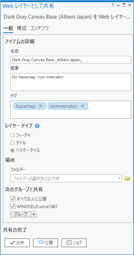Image resolution: width=134 pixels, height=255 pixels.
Task: Expand the グループ dropdown arrow
Action: [33, 214]
